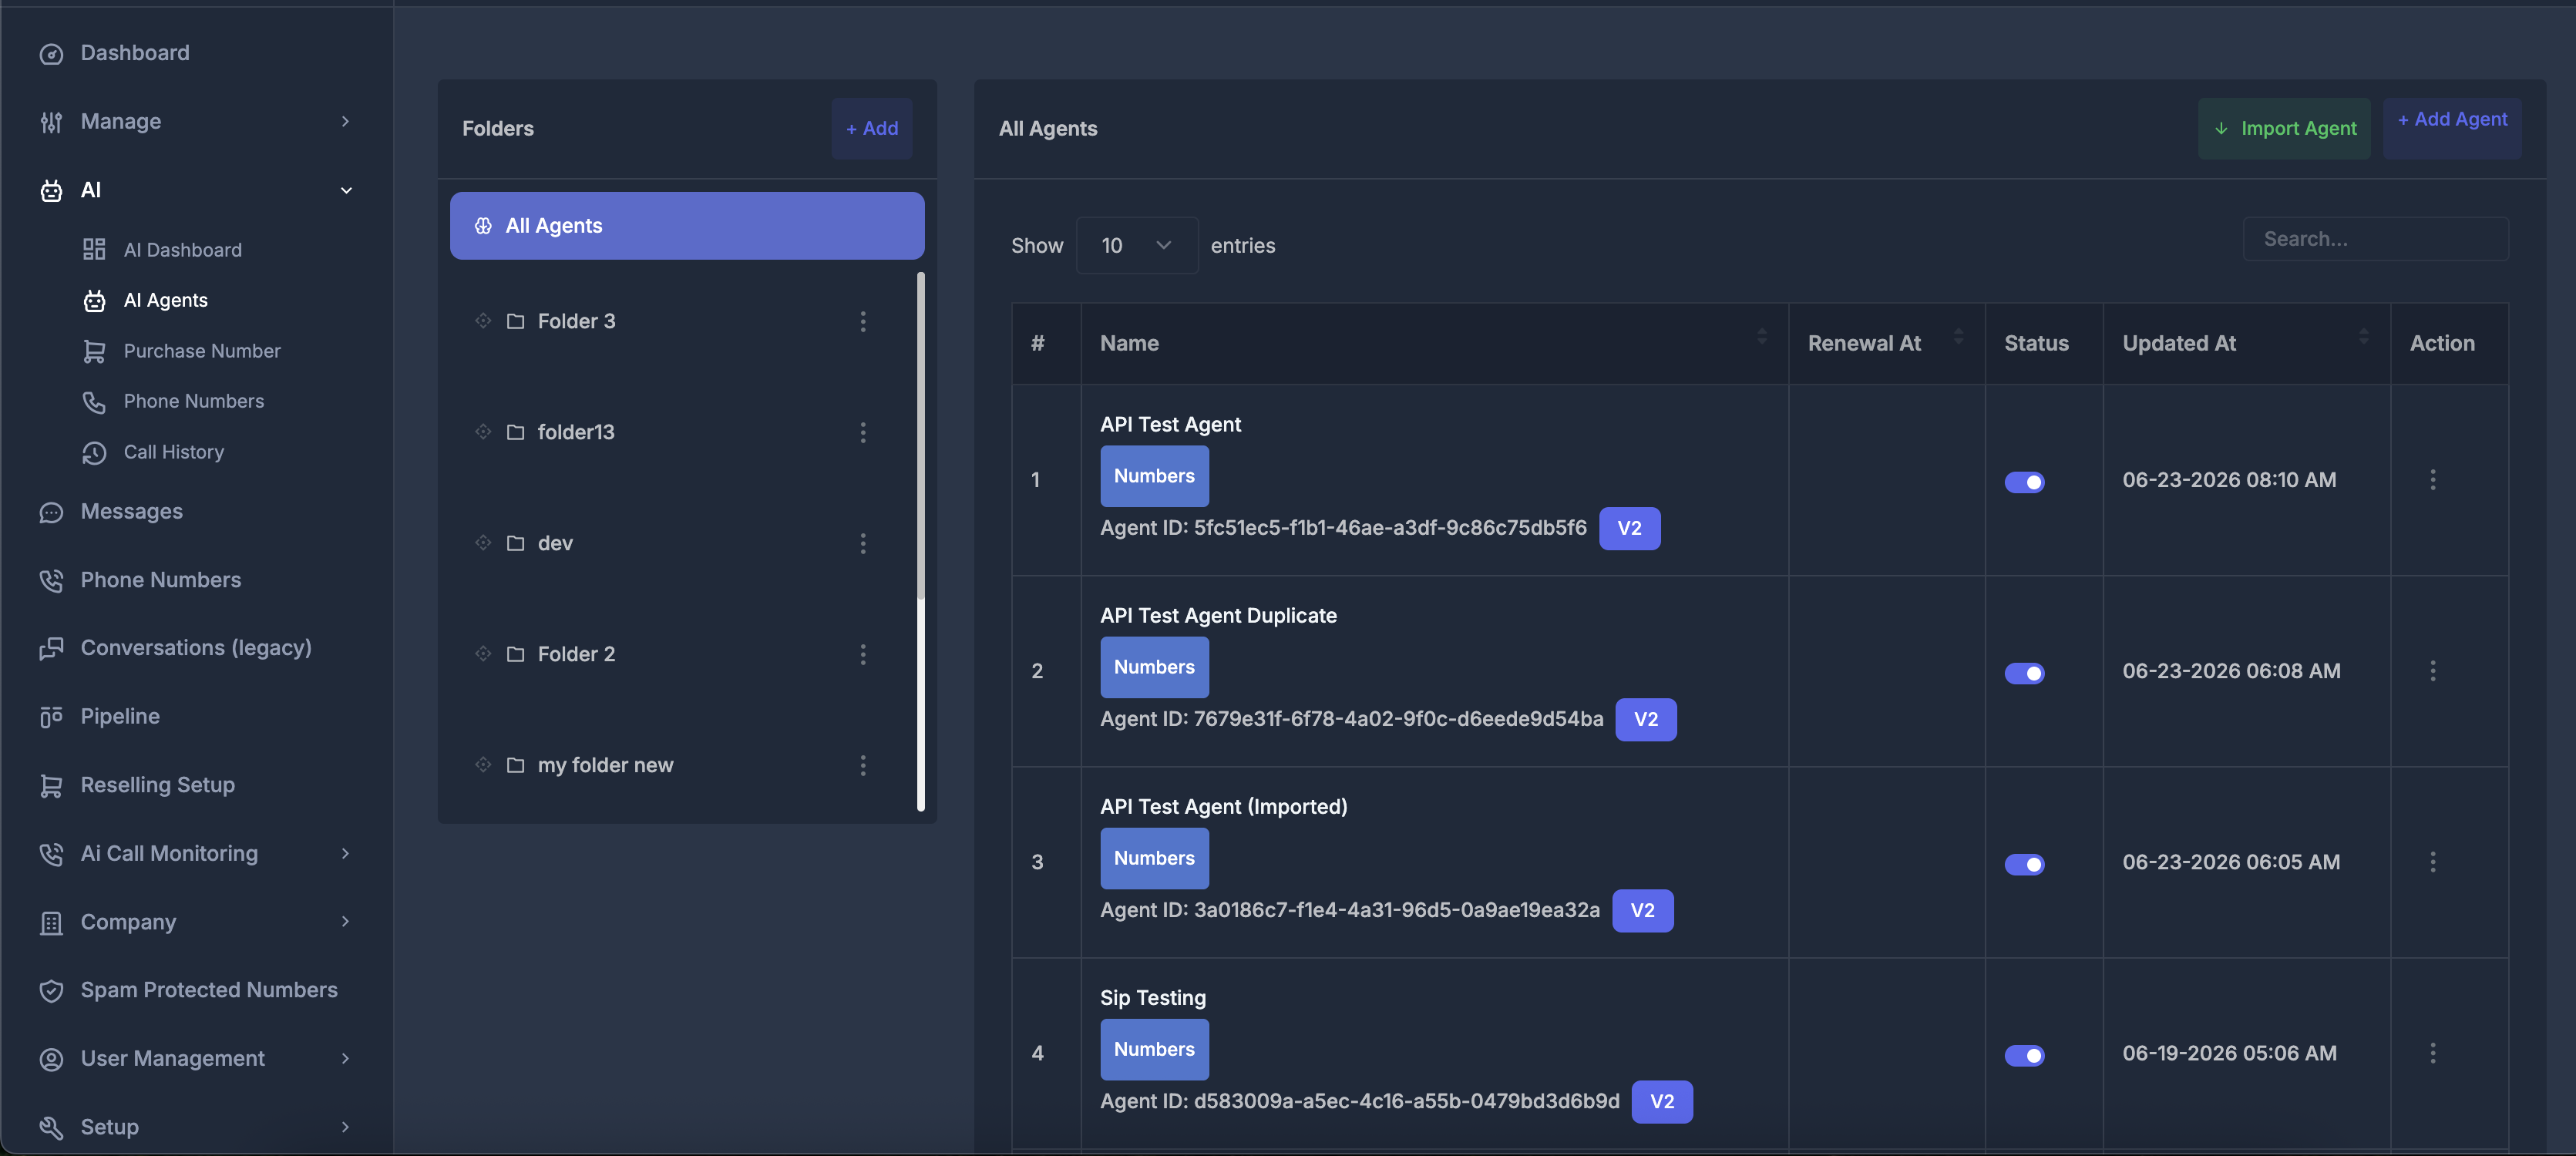Toggle status switch for API Test Agent
Screen dimensions: 2576x1156
click(2024, 482)
